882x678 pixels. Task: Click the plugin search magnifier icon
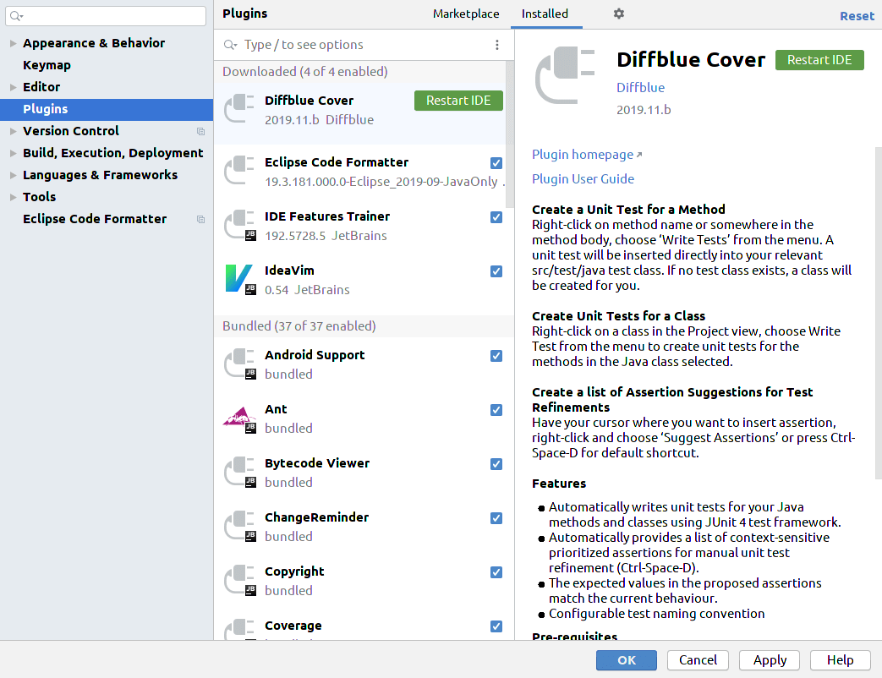click(x=230, y=45)
